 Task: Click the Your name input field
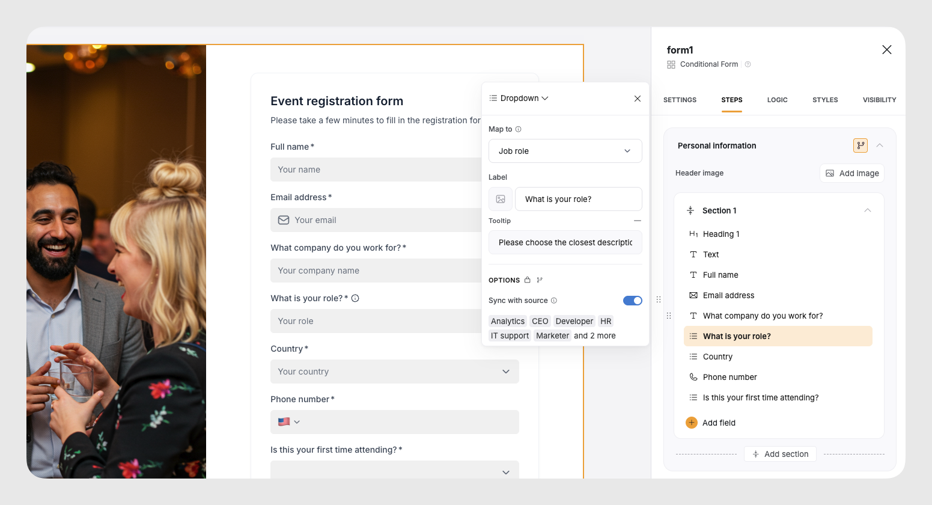[x=376, y=170]
